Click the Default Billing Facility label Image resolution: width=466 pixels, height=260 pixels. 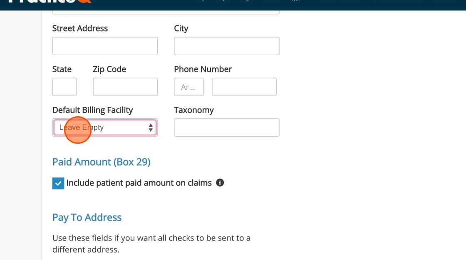pos(92,110)
